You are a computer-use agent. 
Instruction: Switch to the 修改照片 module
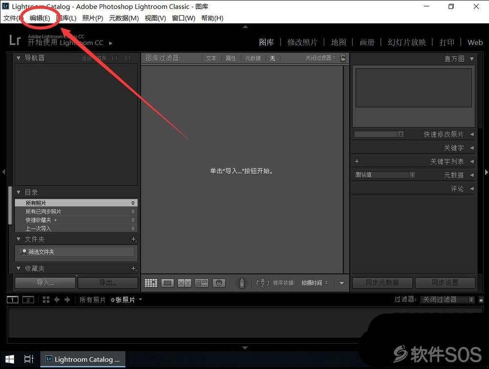point(302,43)
